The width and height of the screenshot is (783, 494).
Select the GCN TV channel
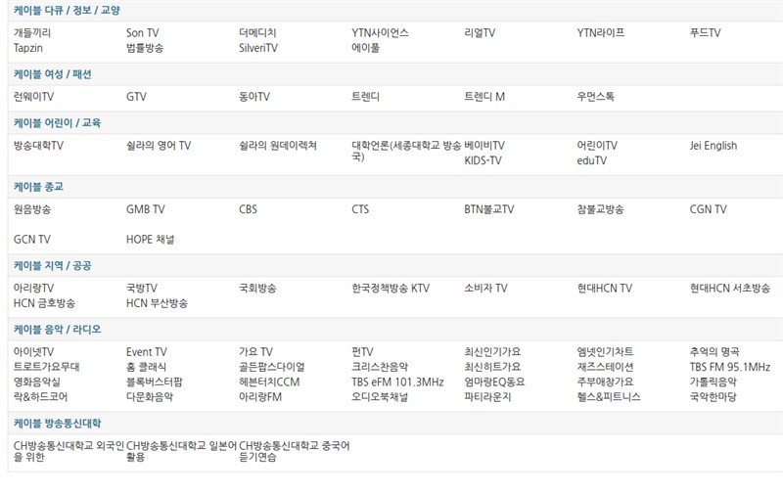click(x=32, y=240)
